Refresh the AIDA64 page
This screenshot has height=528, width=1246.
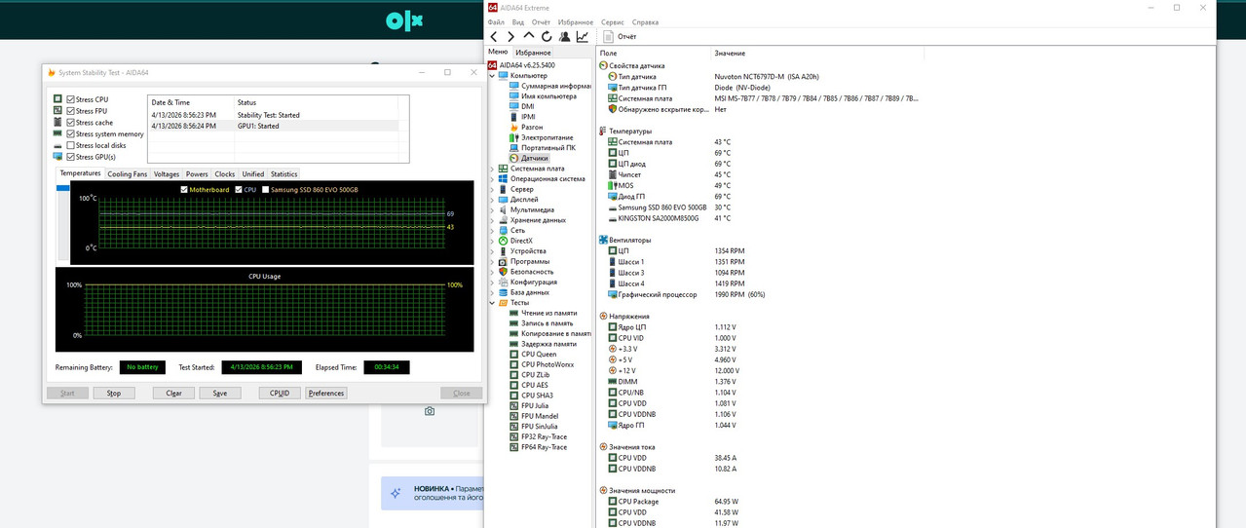[547, 36]
